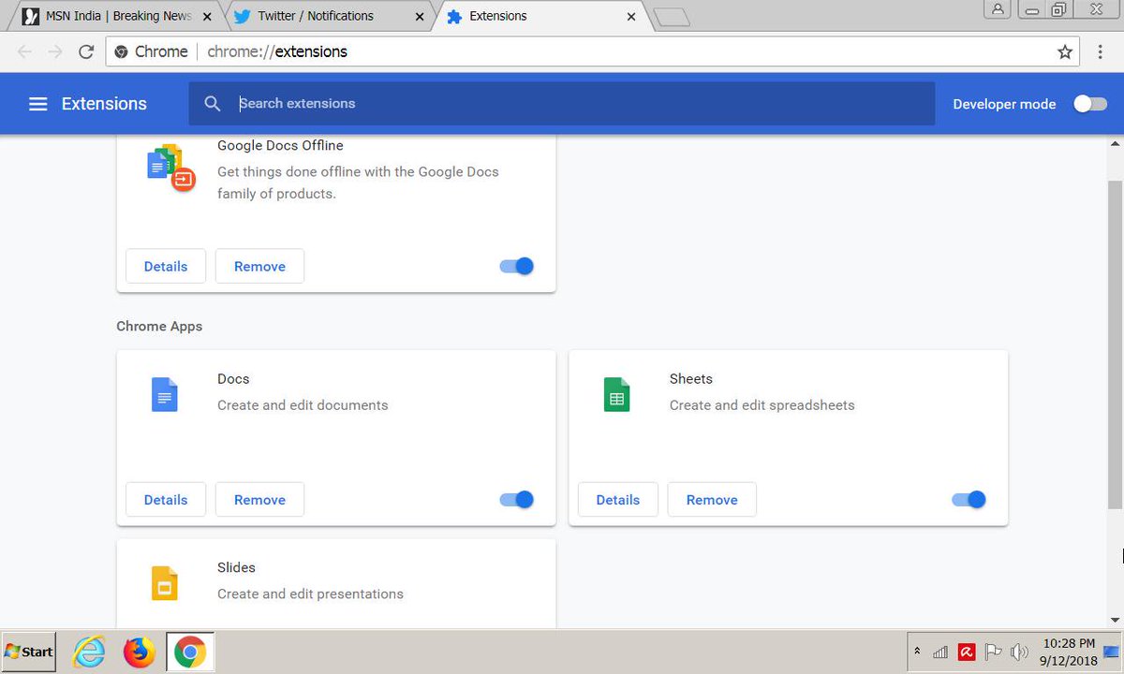The width and height of the screenshot is (1124, 674).
Task: Click the scrollbar down arrow
Action: click(1115, 620)
